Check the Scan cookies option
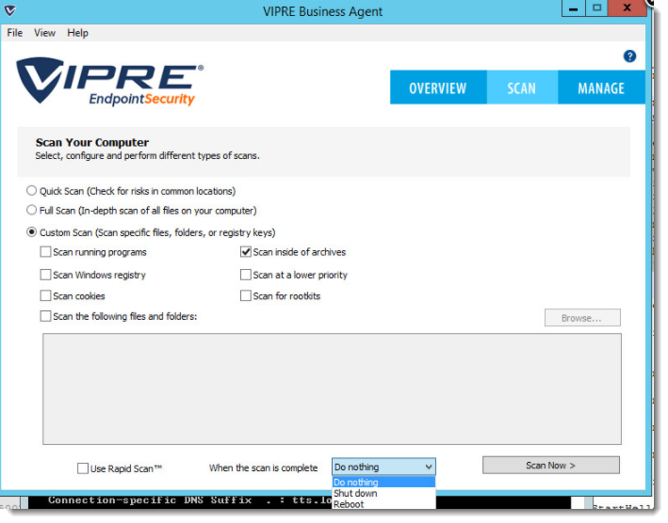This screenshot has width=668, height=523. [x=45, y=295]
